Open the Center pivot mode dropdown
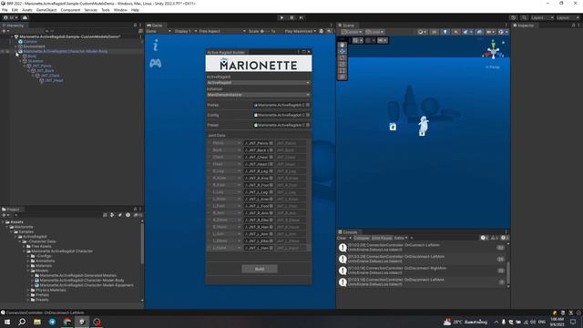 351,32
